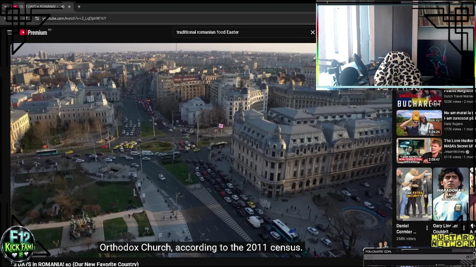Open the tab search dropdown arrow
This screenshot has height=267, width=476.
tap(5, 7)
